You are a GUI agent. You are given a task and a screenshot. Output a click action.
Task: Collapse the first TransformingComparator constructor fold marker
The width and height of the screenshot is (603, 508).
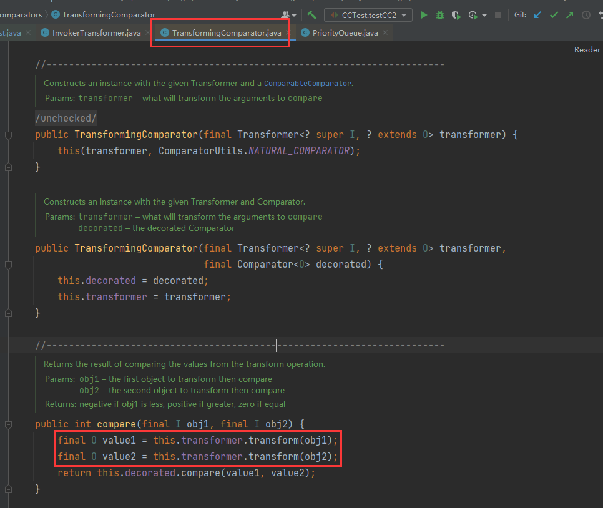coord(8,135)
